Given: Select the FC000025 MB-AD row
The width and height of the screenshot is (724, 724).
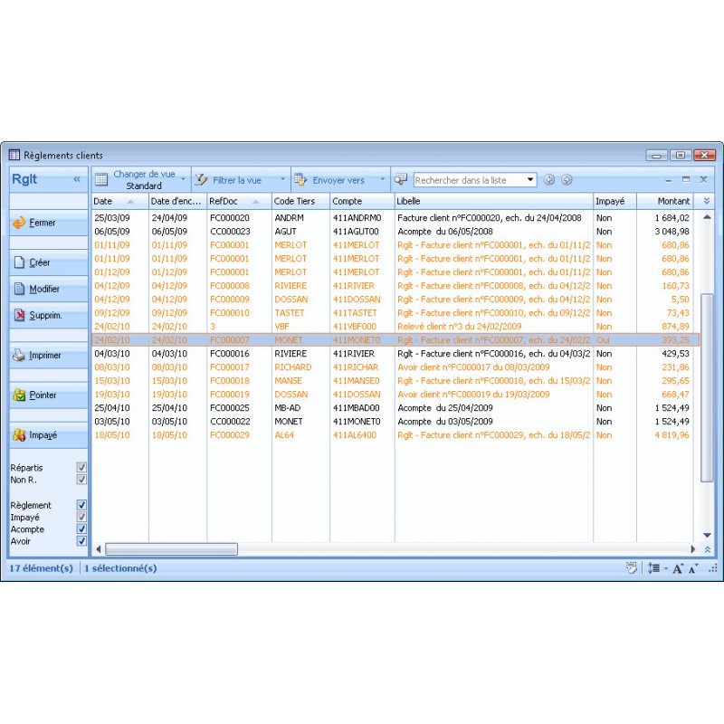Looking at the screenshot, I should point(395,408).
